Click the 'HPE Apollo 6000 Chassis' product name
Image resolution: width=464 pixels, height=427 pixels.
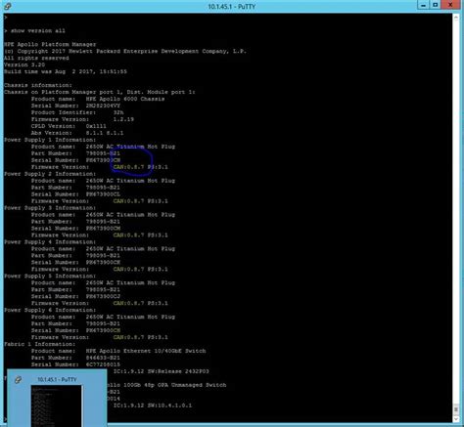125,99
